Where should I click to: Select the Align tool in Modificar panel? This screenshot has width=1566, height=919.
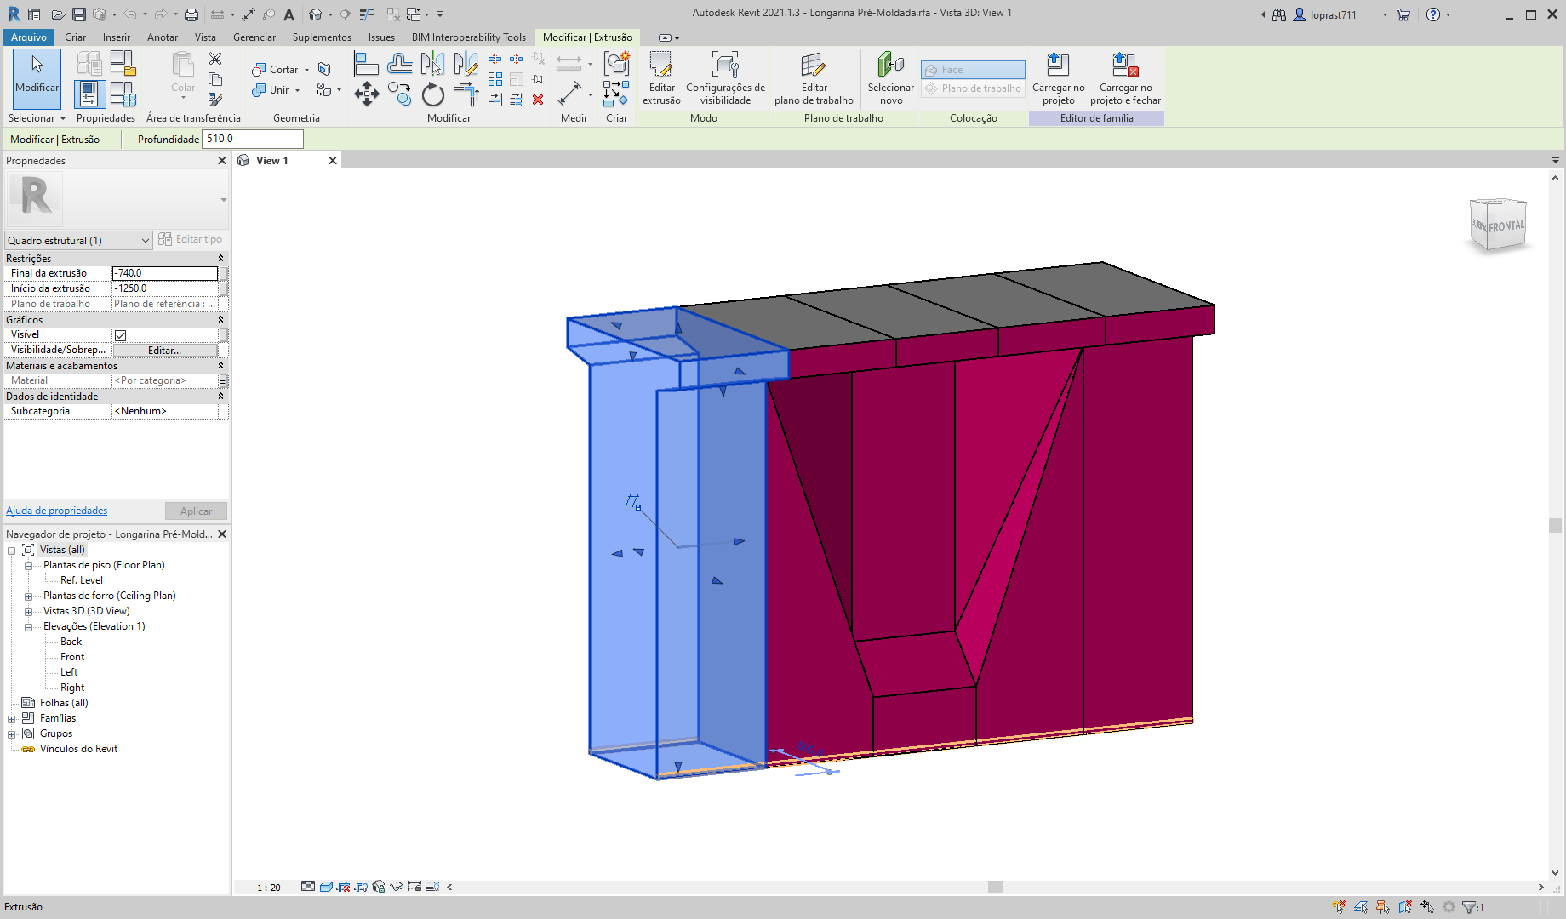point(366,65)
